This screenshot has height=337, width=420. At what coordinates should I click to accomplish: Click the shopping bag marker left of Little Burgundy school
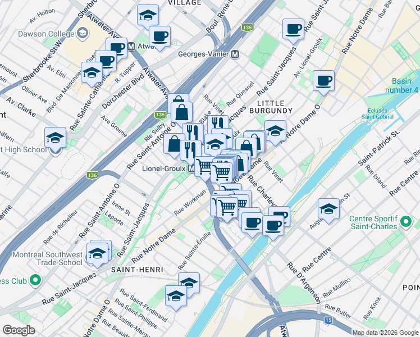[x=246, y=147]
